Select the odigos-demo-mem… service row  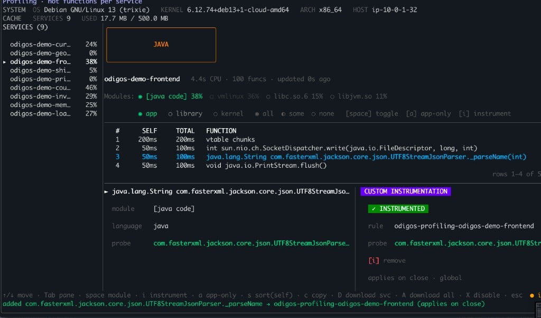53,105
